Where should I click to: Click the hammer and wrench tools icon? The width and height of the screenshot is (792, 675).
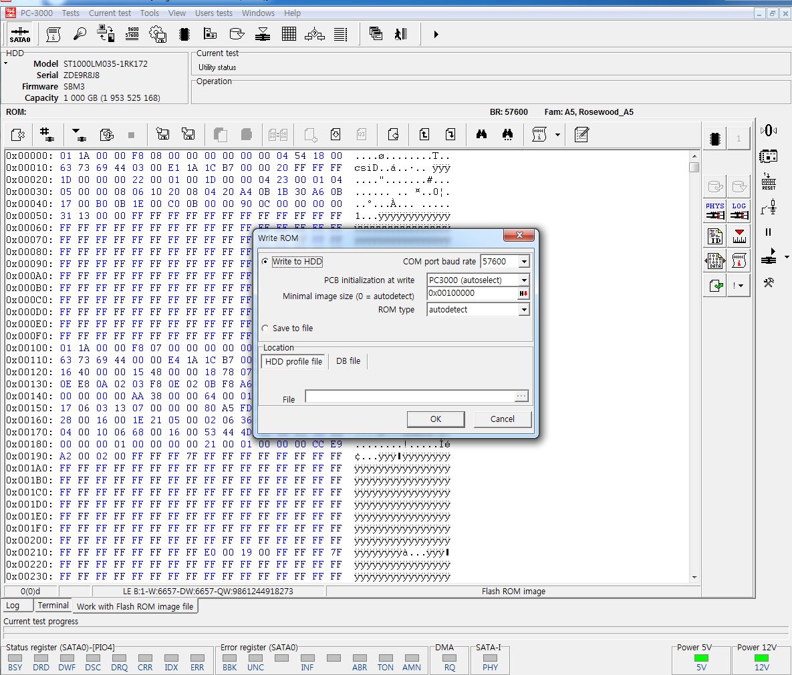coord(769,282)
